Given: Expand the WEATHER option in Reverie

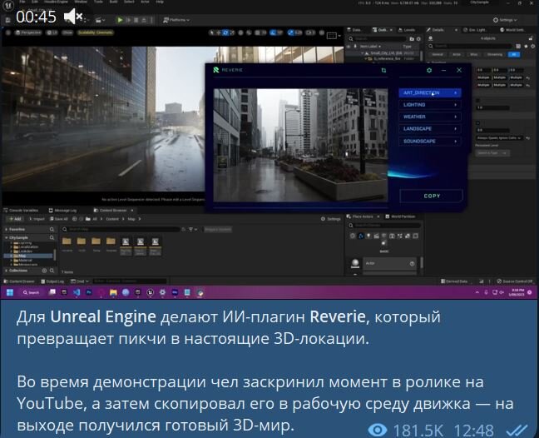Looking at the screenshot, I should pyautogui.click(x=430, y=117).
